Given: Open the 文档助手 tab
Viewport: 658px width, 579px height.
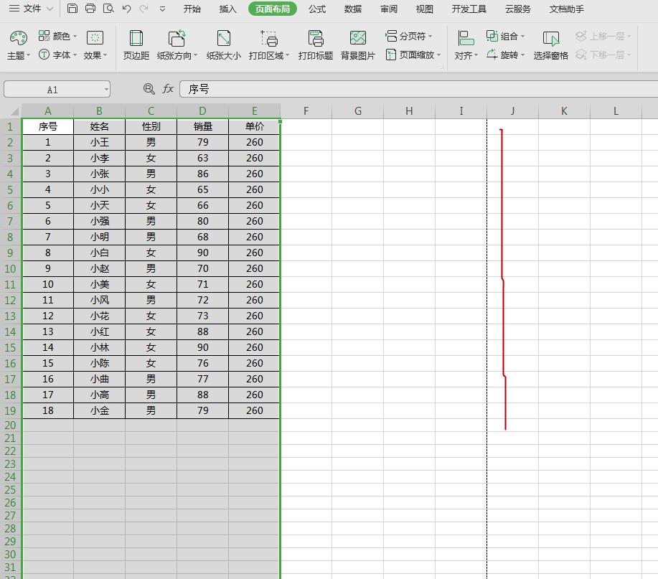Looking at the screenshot, I should tap(567, 9).
